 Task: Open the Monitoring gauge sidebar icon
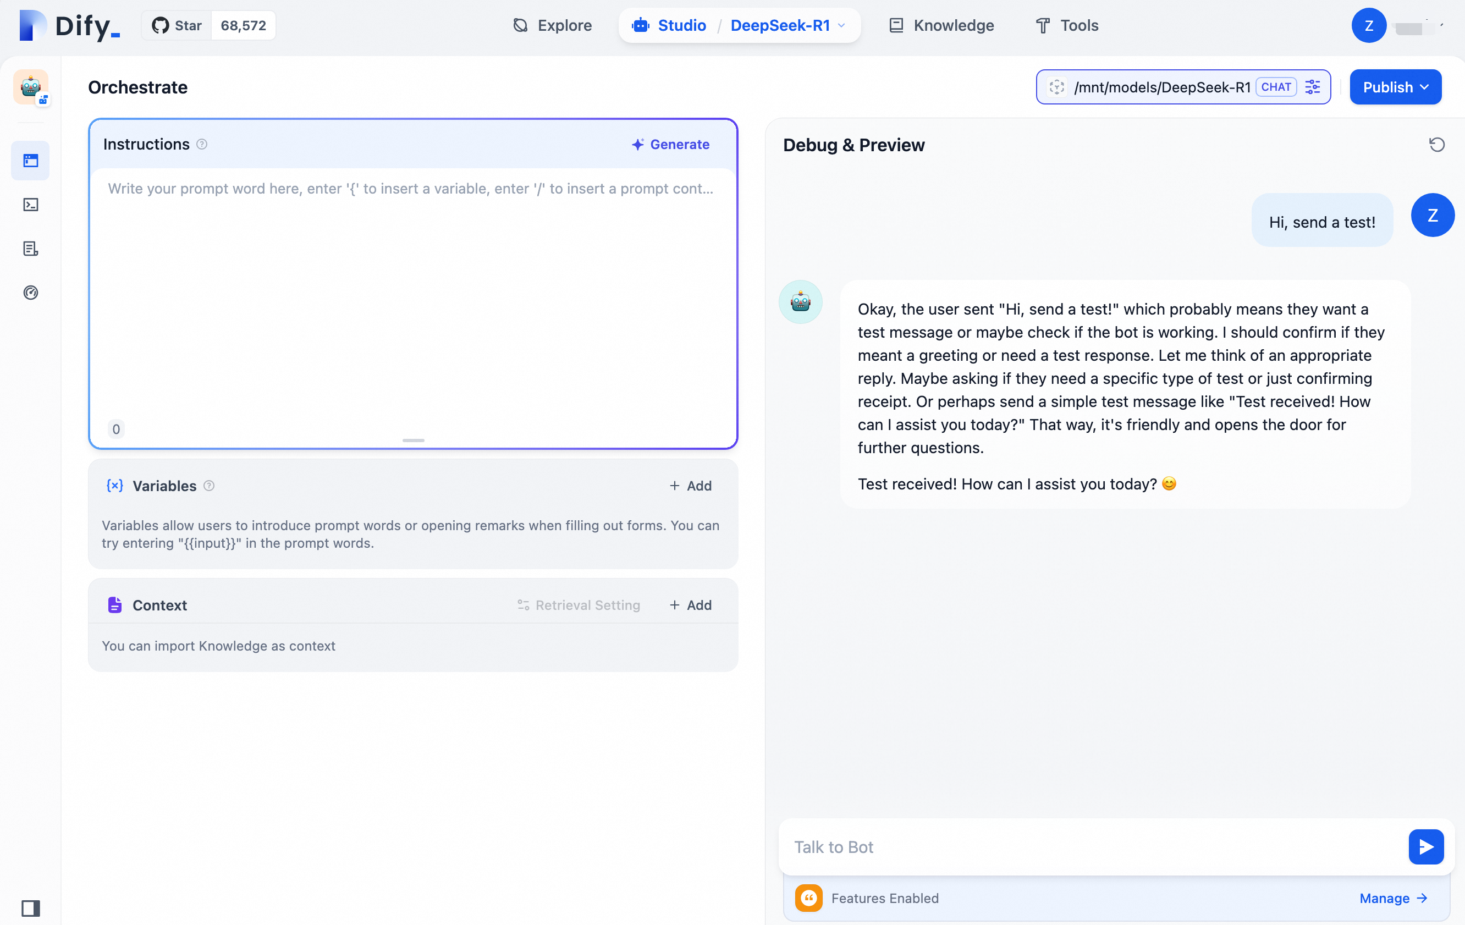tap(30, 293)
